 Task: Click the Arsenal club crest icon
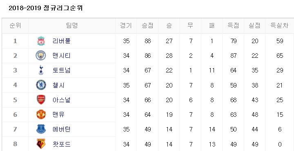click(41, 100)
